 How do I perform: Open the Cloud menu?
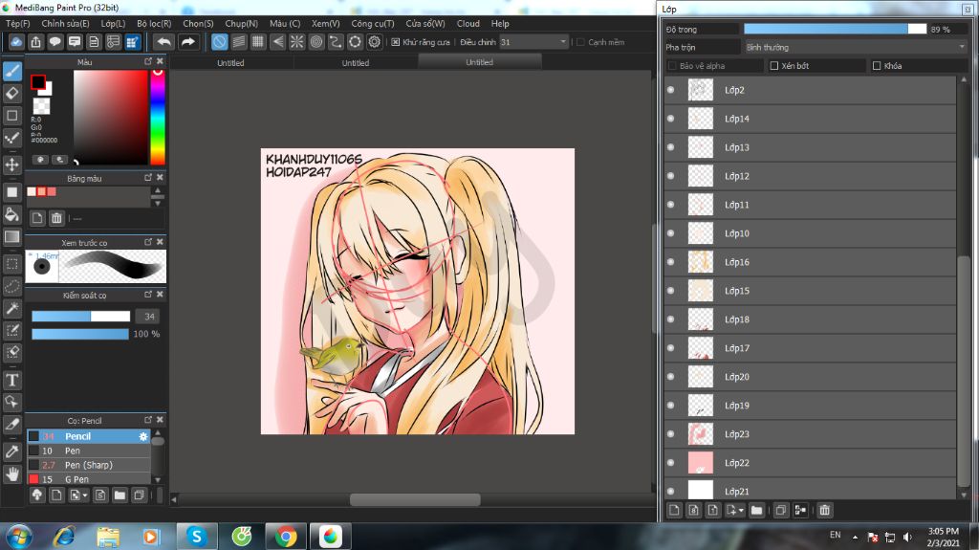point(468,24)
